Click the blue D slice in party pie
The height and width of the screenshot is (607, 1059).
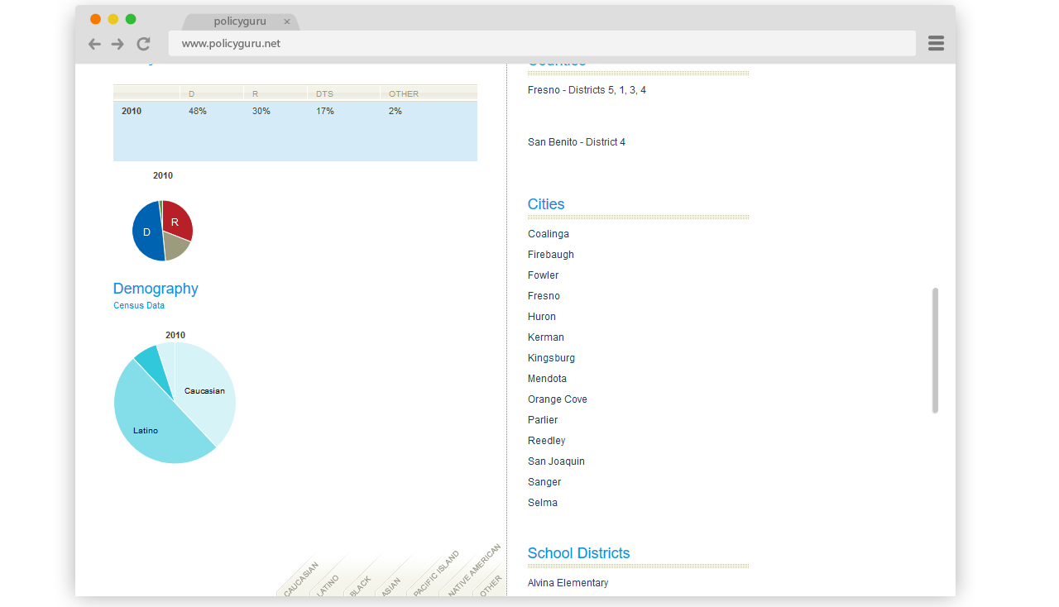click(145, 232)
